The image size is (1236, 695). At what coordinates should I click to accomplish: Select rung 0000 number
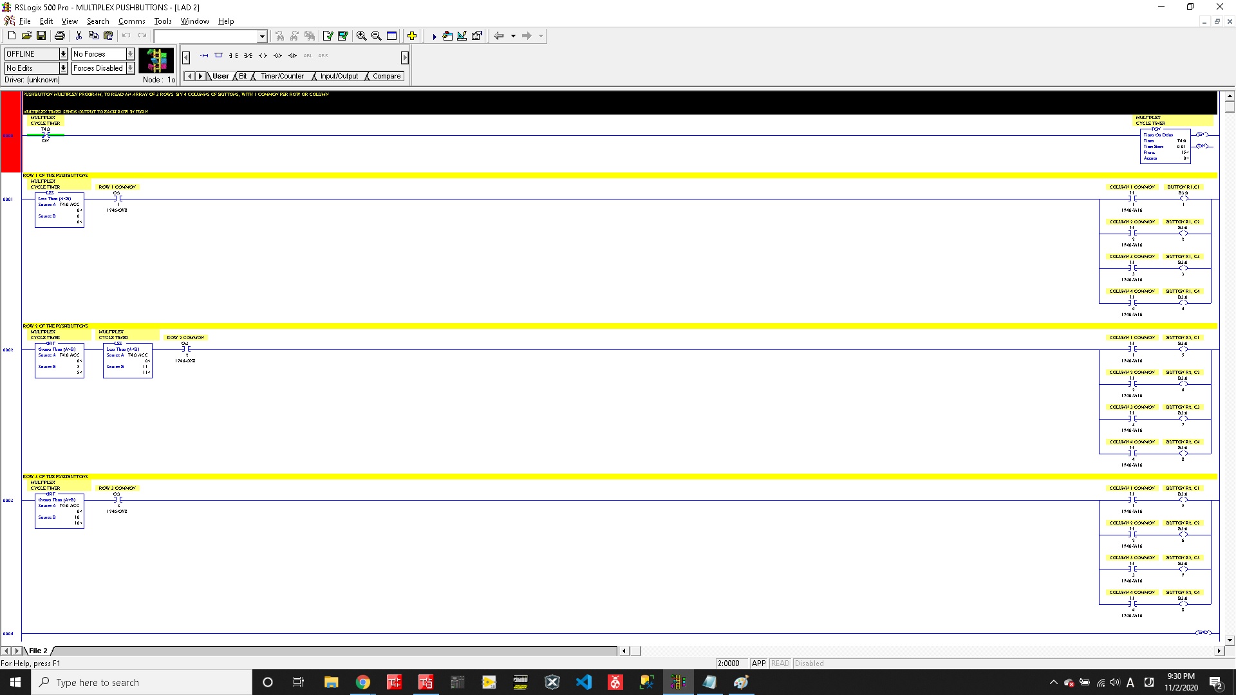pos(8,136)
